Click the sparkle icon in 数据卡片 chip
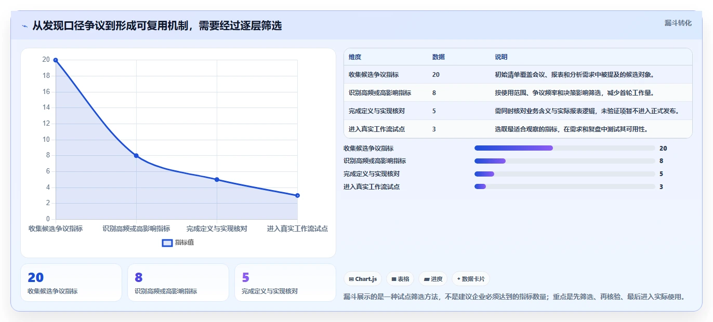 pos(458,279)
